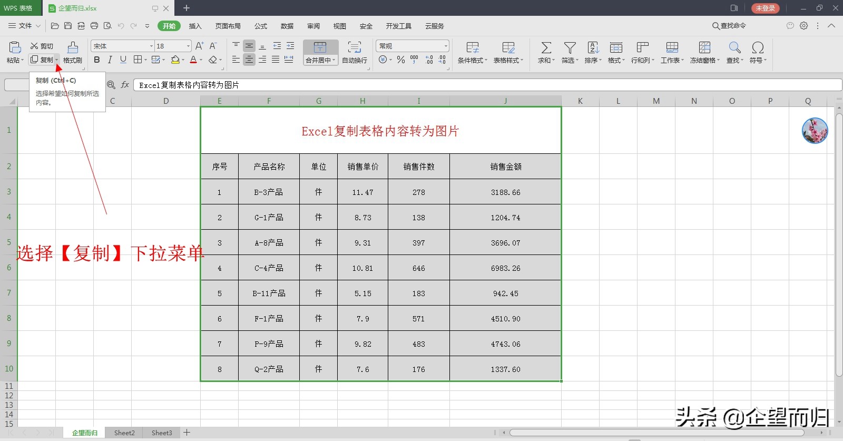Click the Save disk icon in quick toolbar
Image resolution: width=843 pixels, height=441 pixels.
(x=68, y=26)
